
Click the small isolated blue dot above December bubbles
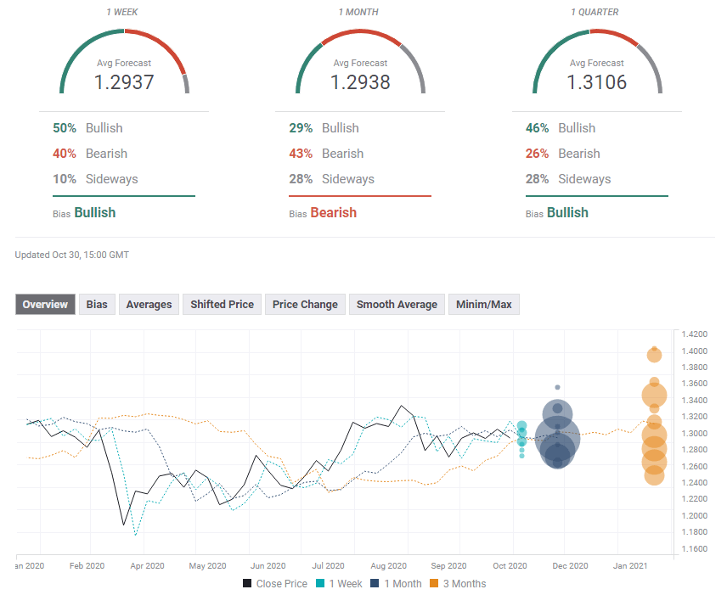tap(557, 387)
